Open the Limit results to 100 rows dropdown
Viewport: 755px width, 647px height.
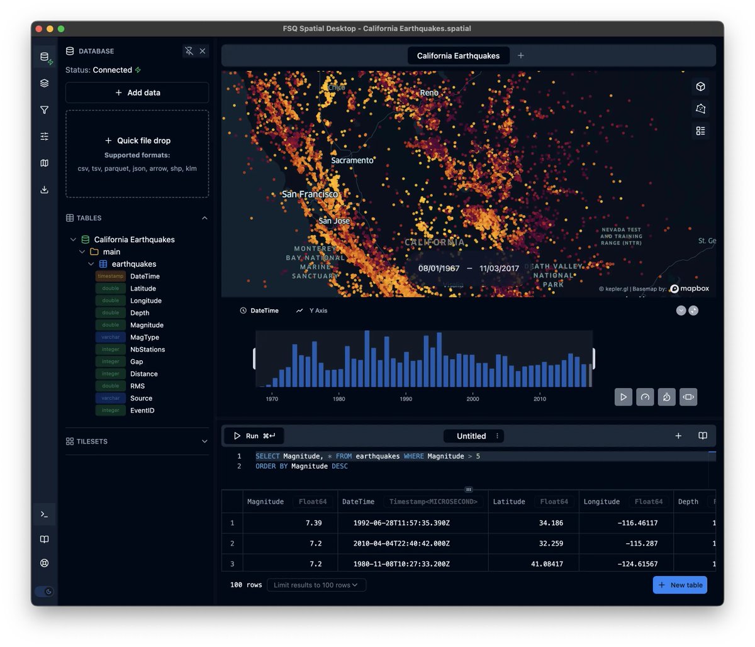pos(316,585)
